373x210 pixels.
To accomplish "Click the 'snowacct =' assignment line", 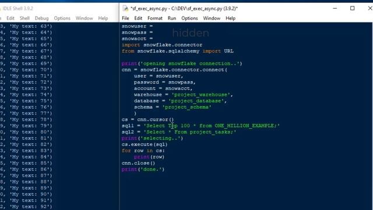I will [x=138, y=38].
